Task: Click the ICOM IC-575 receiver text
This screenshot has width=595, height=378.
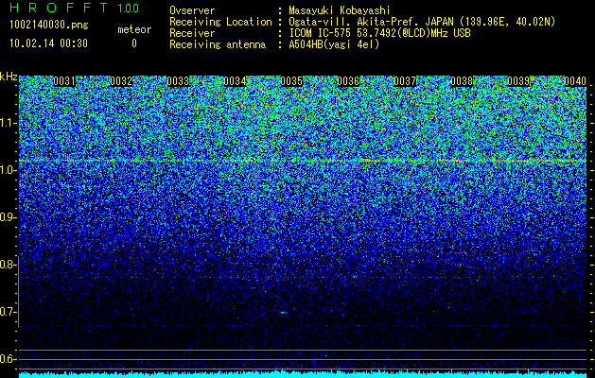Action: click(379, 33)
